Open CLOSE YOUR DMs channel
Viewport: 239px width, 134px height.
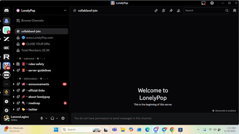41,44
